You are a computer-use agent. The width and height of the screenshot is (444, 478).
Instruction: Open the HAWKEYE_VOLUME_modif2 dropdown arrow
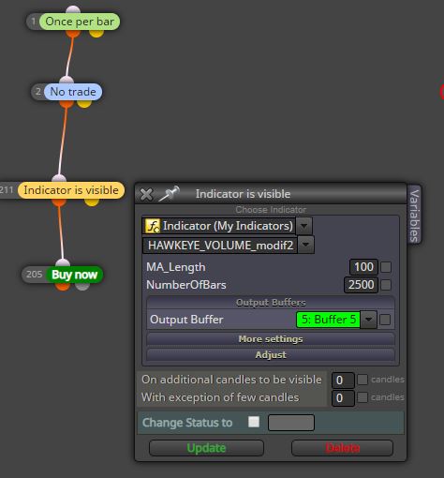coord(306,246)
